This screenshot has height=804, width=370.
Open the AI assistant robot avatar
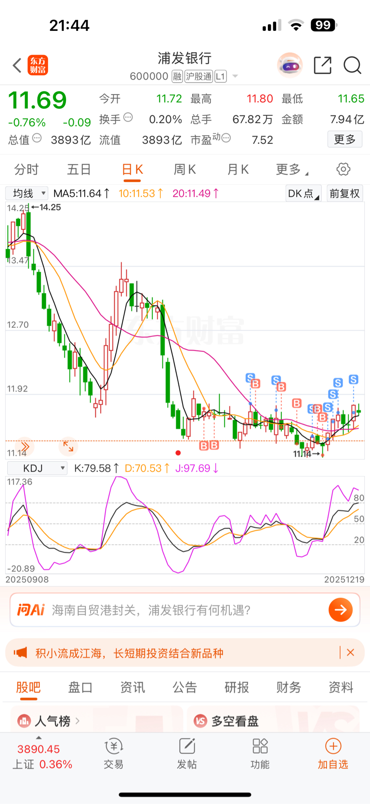tap(290, 65)
